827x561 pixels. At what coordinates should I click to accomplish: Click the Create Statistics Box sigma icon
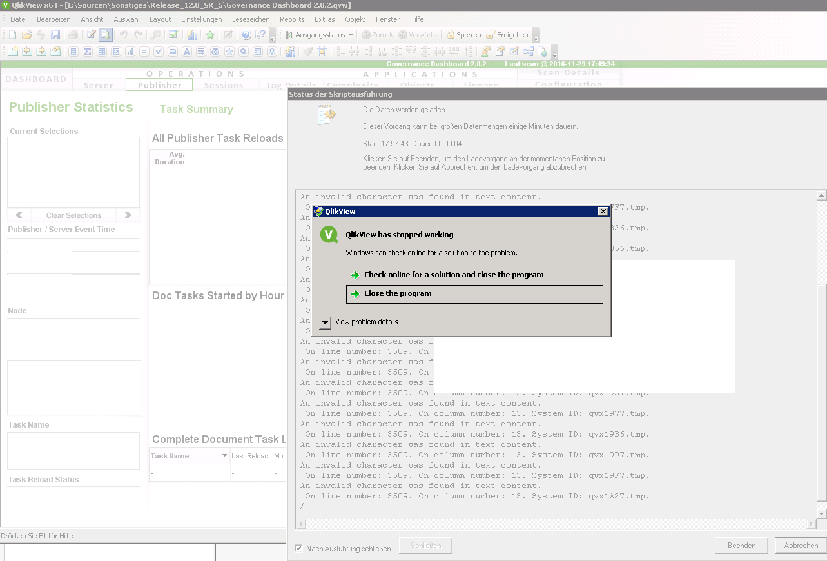pyautogui.click(x=88, y=52)
